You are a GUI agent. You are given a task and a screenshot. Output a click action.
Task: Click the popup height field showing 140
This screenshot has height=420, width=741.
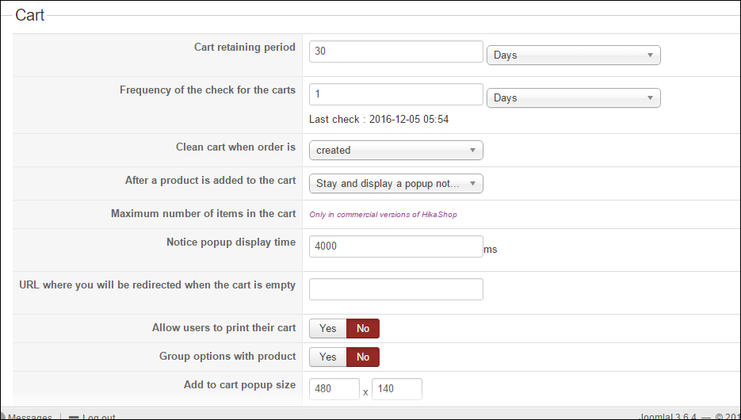tap(396, 389)
